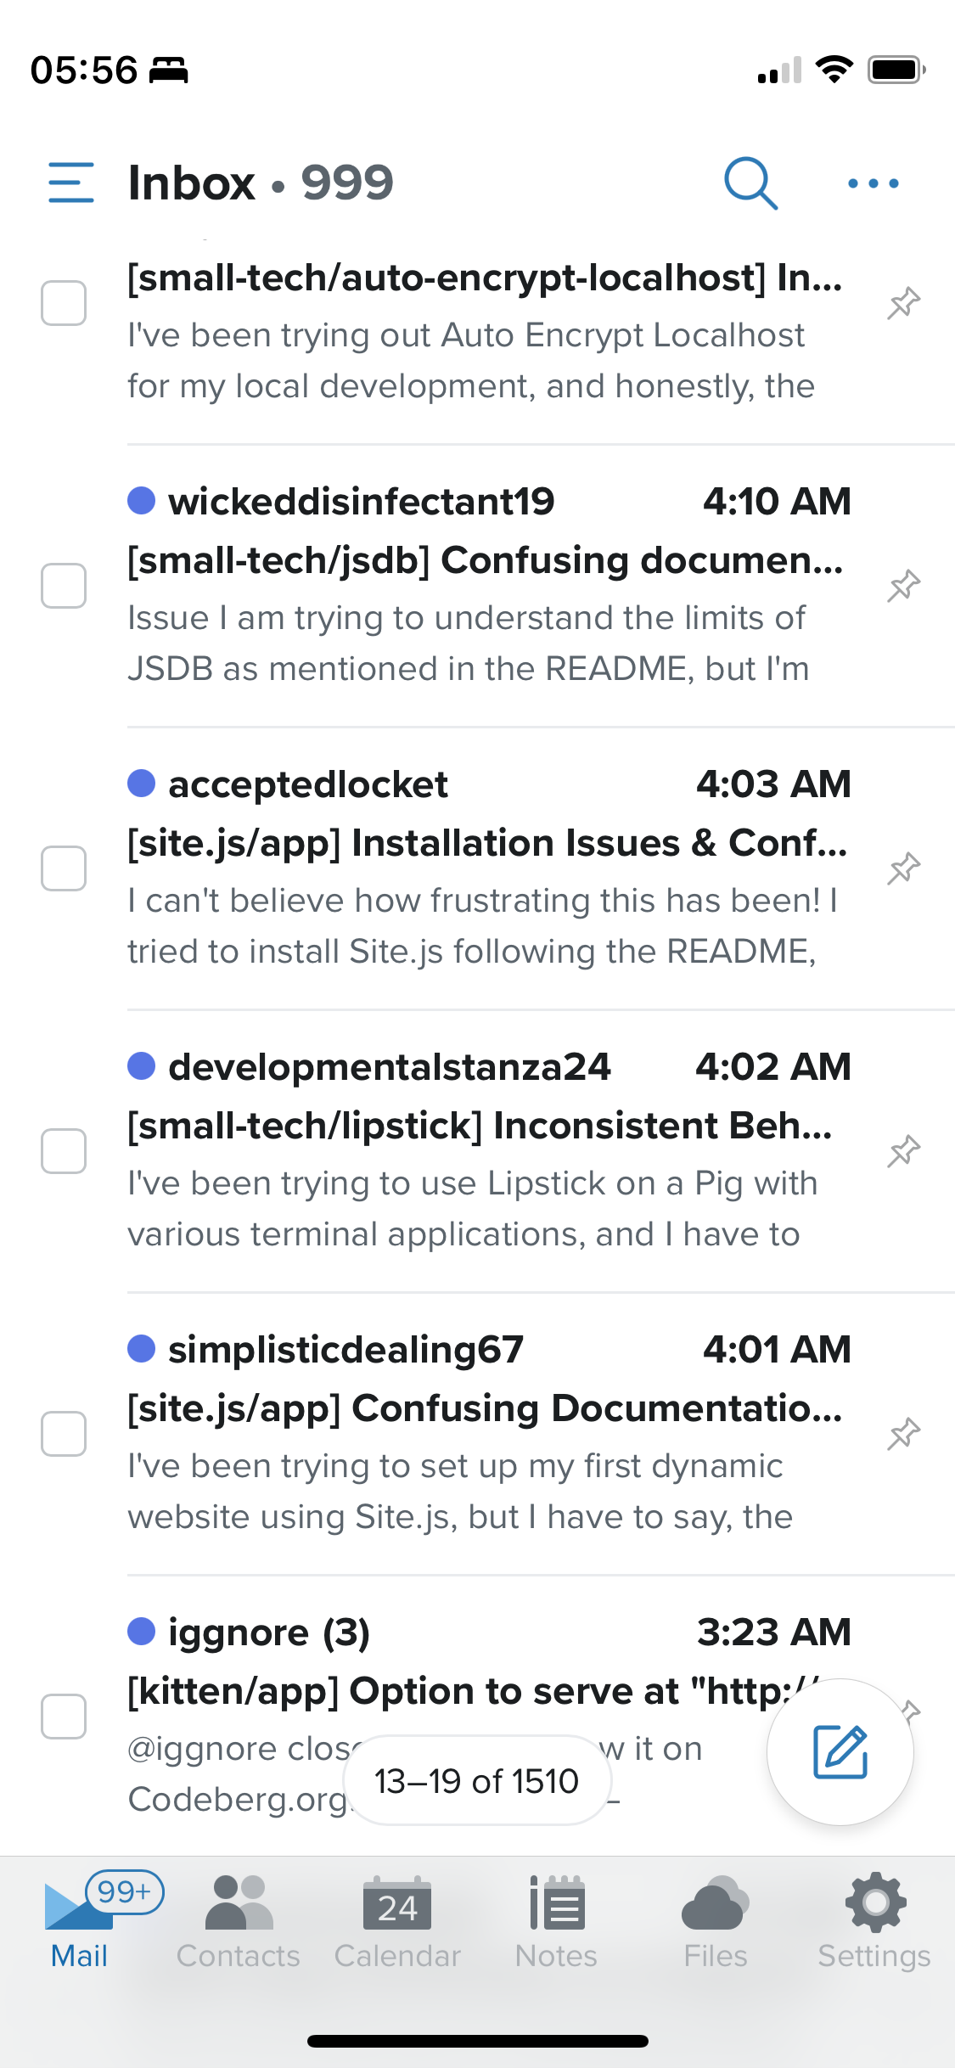The width and height of the screenshot is (955, 2068).
Task: Tap sender name acceptedlocket
Action: (x=308, y=784)
